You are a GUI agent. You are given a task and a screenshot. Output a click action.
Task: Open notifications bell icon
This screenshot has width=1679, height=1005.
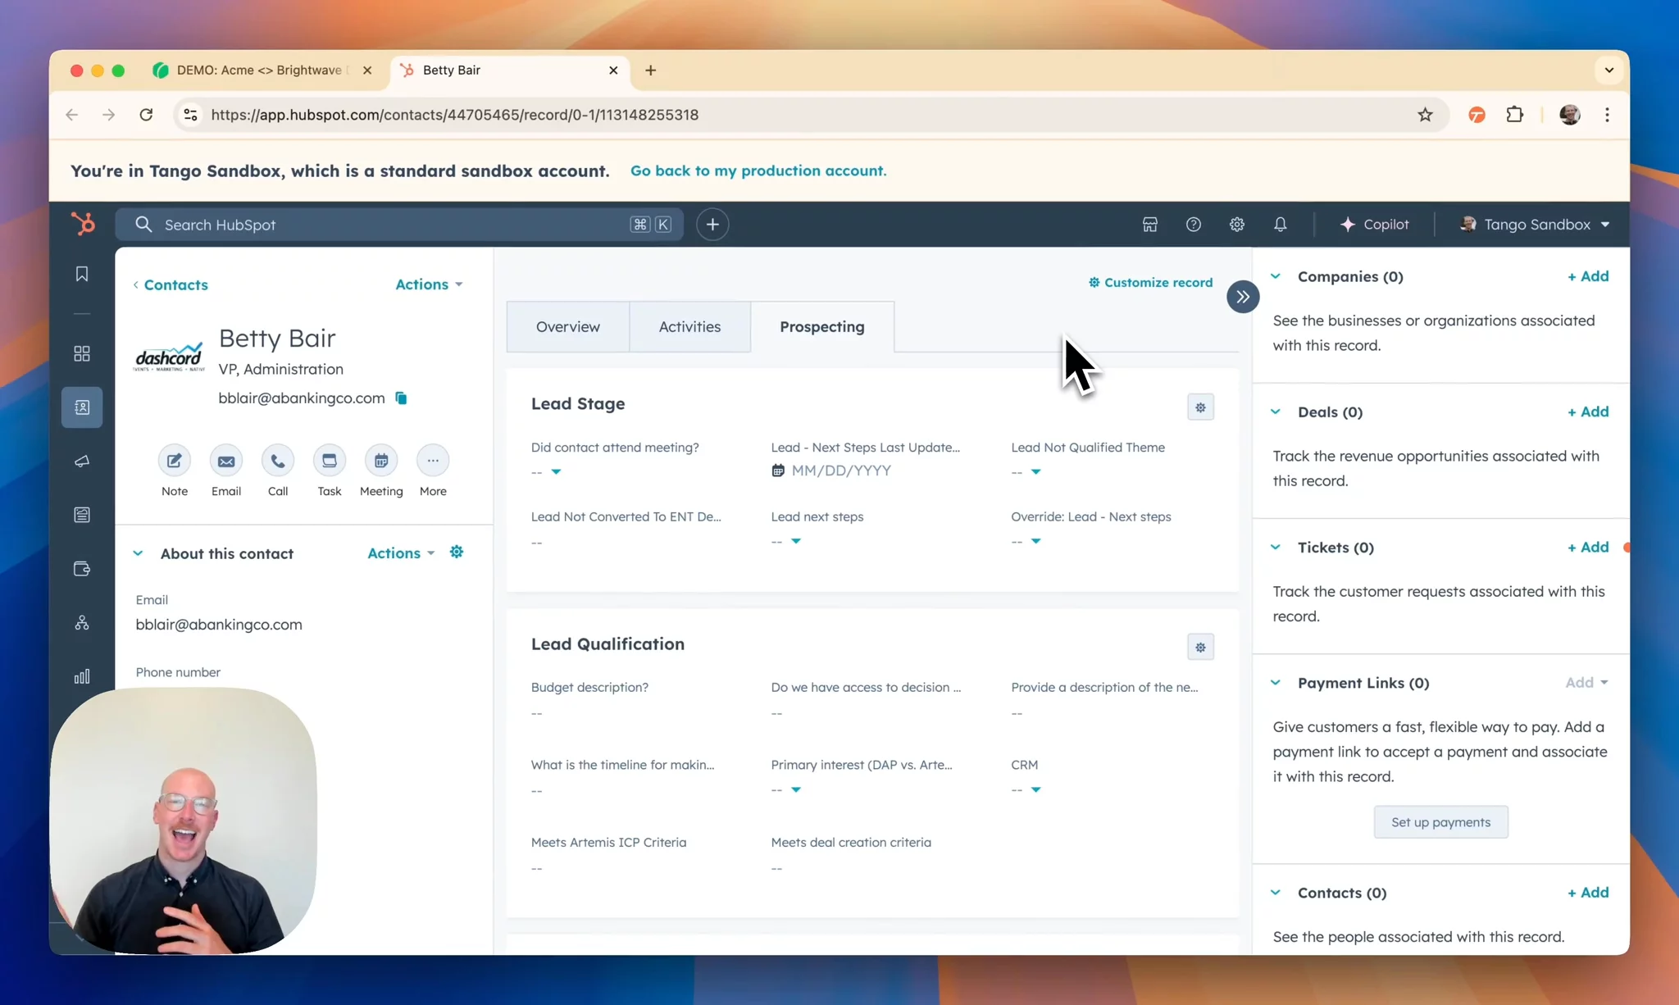point(1280,225)
